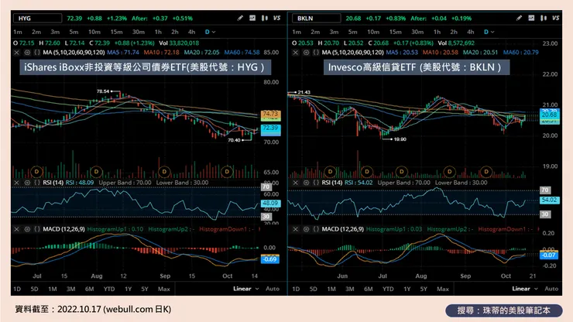573x322 pixels.
Task: Click the 72.39 current price tag on HYG axis
Action: [x=270, y=128]
